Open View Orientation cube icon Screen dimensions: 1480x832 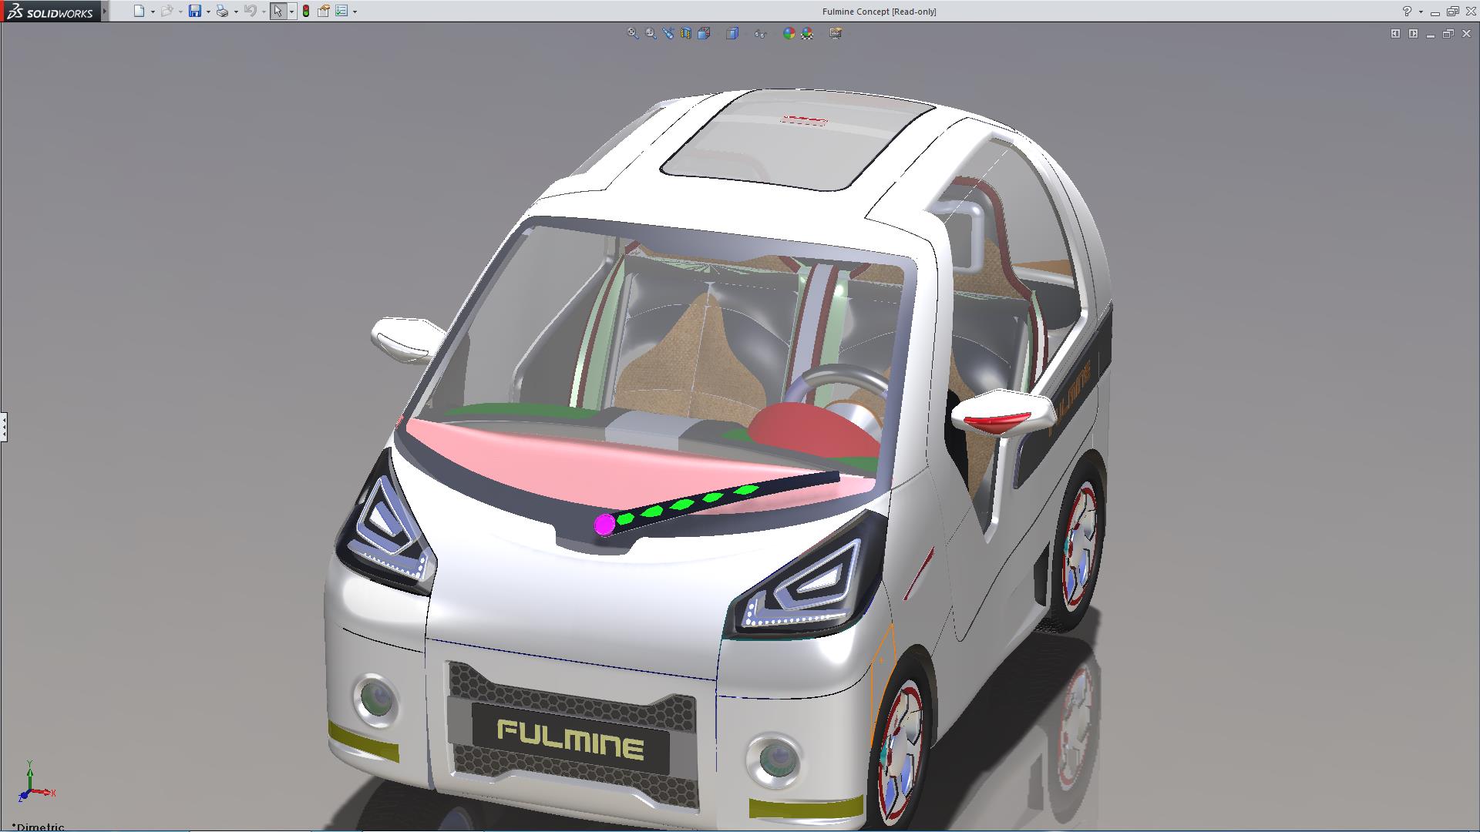point(704,33)
